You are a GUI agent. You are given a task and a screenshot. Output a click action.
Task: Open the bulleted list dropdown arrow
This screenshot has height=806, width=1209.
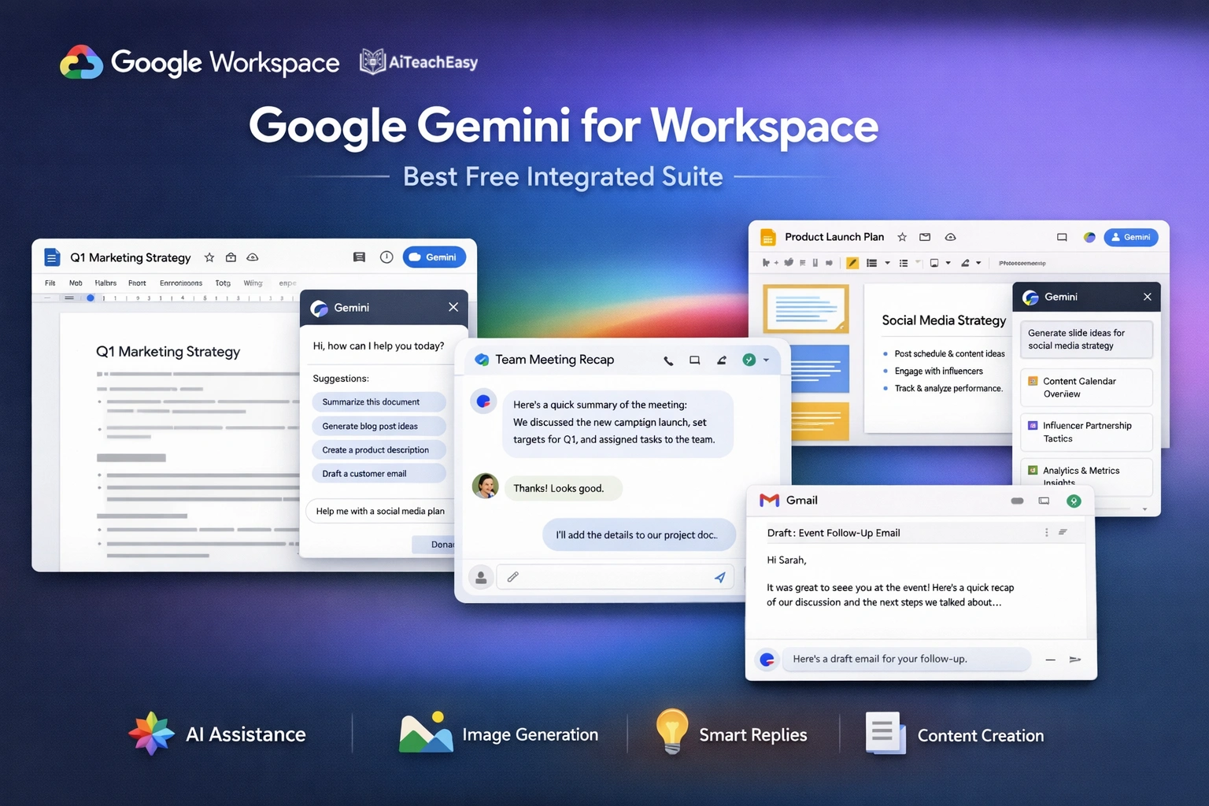point(917,263)
